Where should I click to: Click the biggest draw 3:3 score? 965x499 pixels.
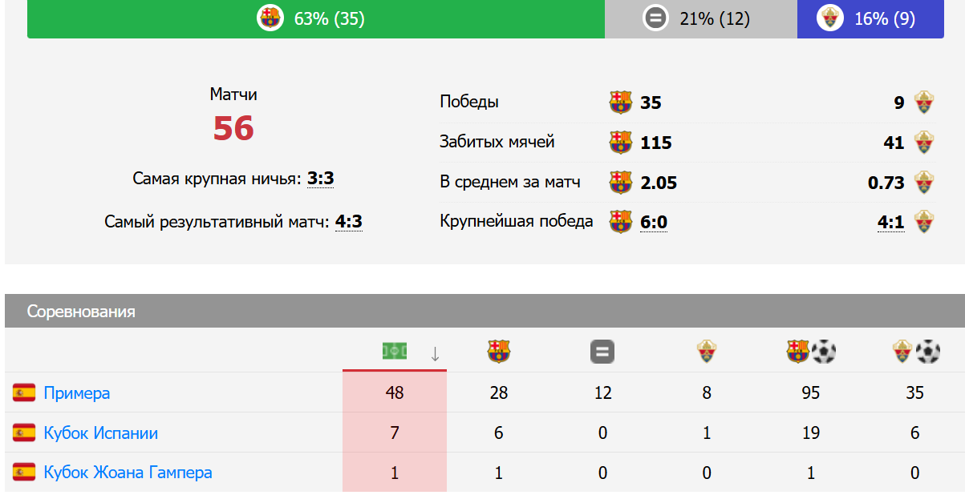(x=320, y=179)
